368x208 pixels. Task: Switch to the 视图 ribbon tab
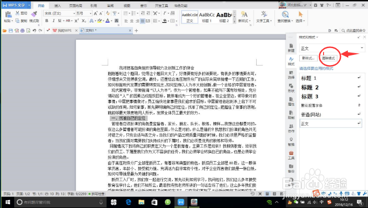[x=127, y=5]
